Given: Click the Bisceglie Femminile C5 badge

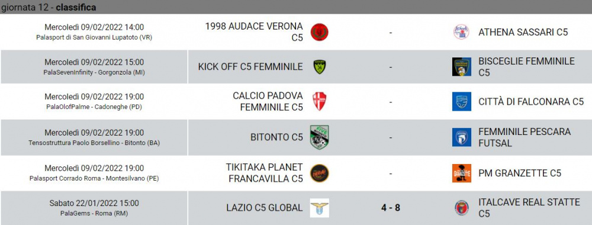Looking at the screenshot, I should point(461,67).
